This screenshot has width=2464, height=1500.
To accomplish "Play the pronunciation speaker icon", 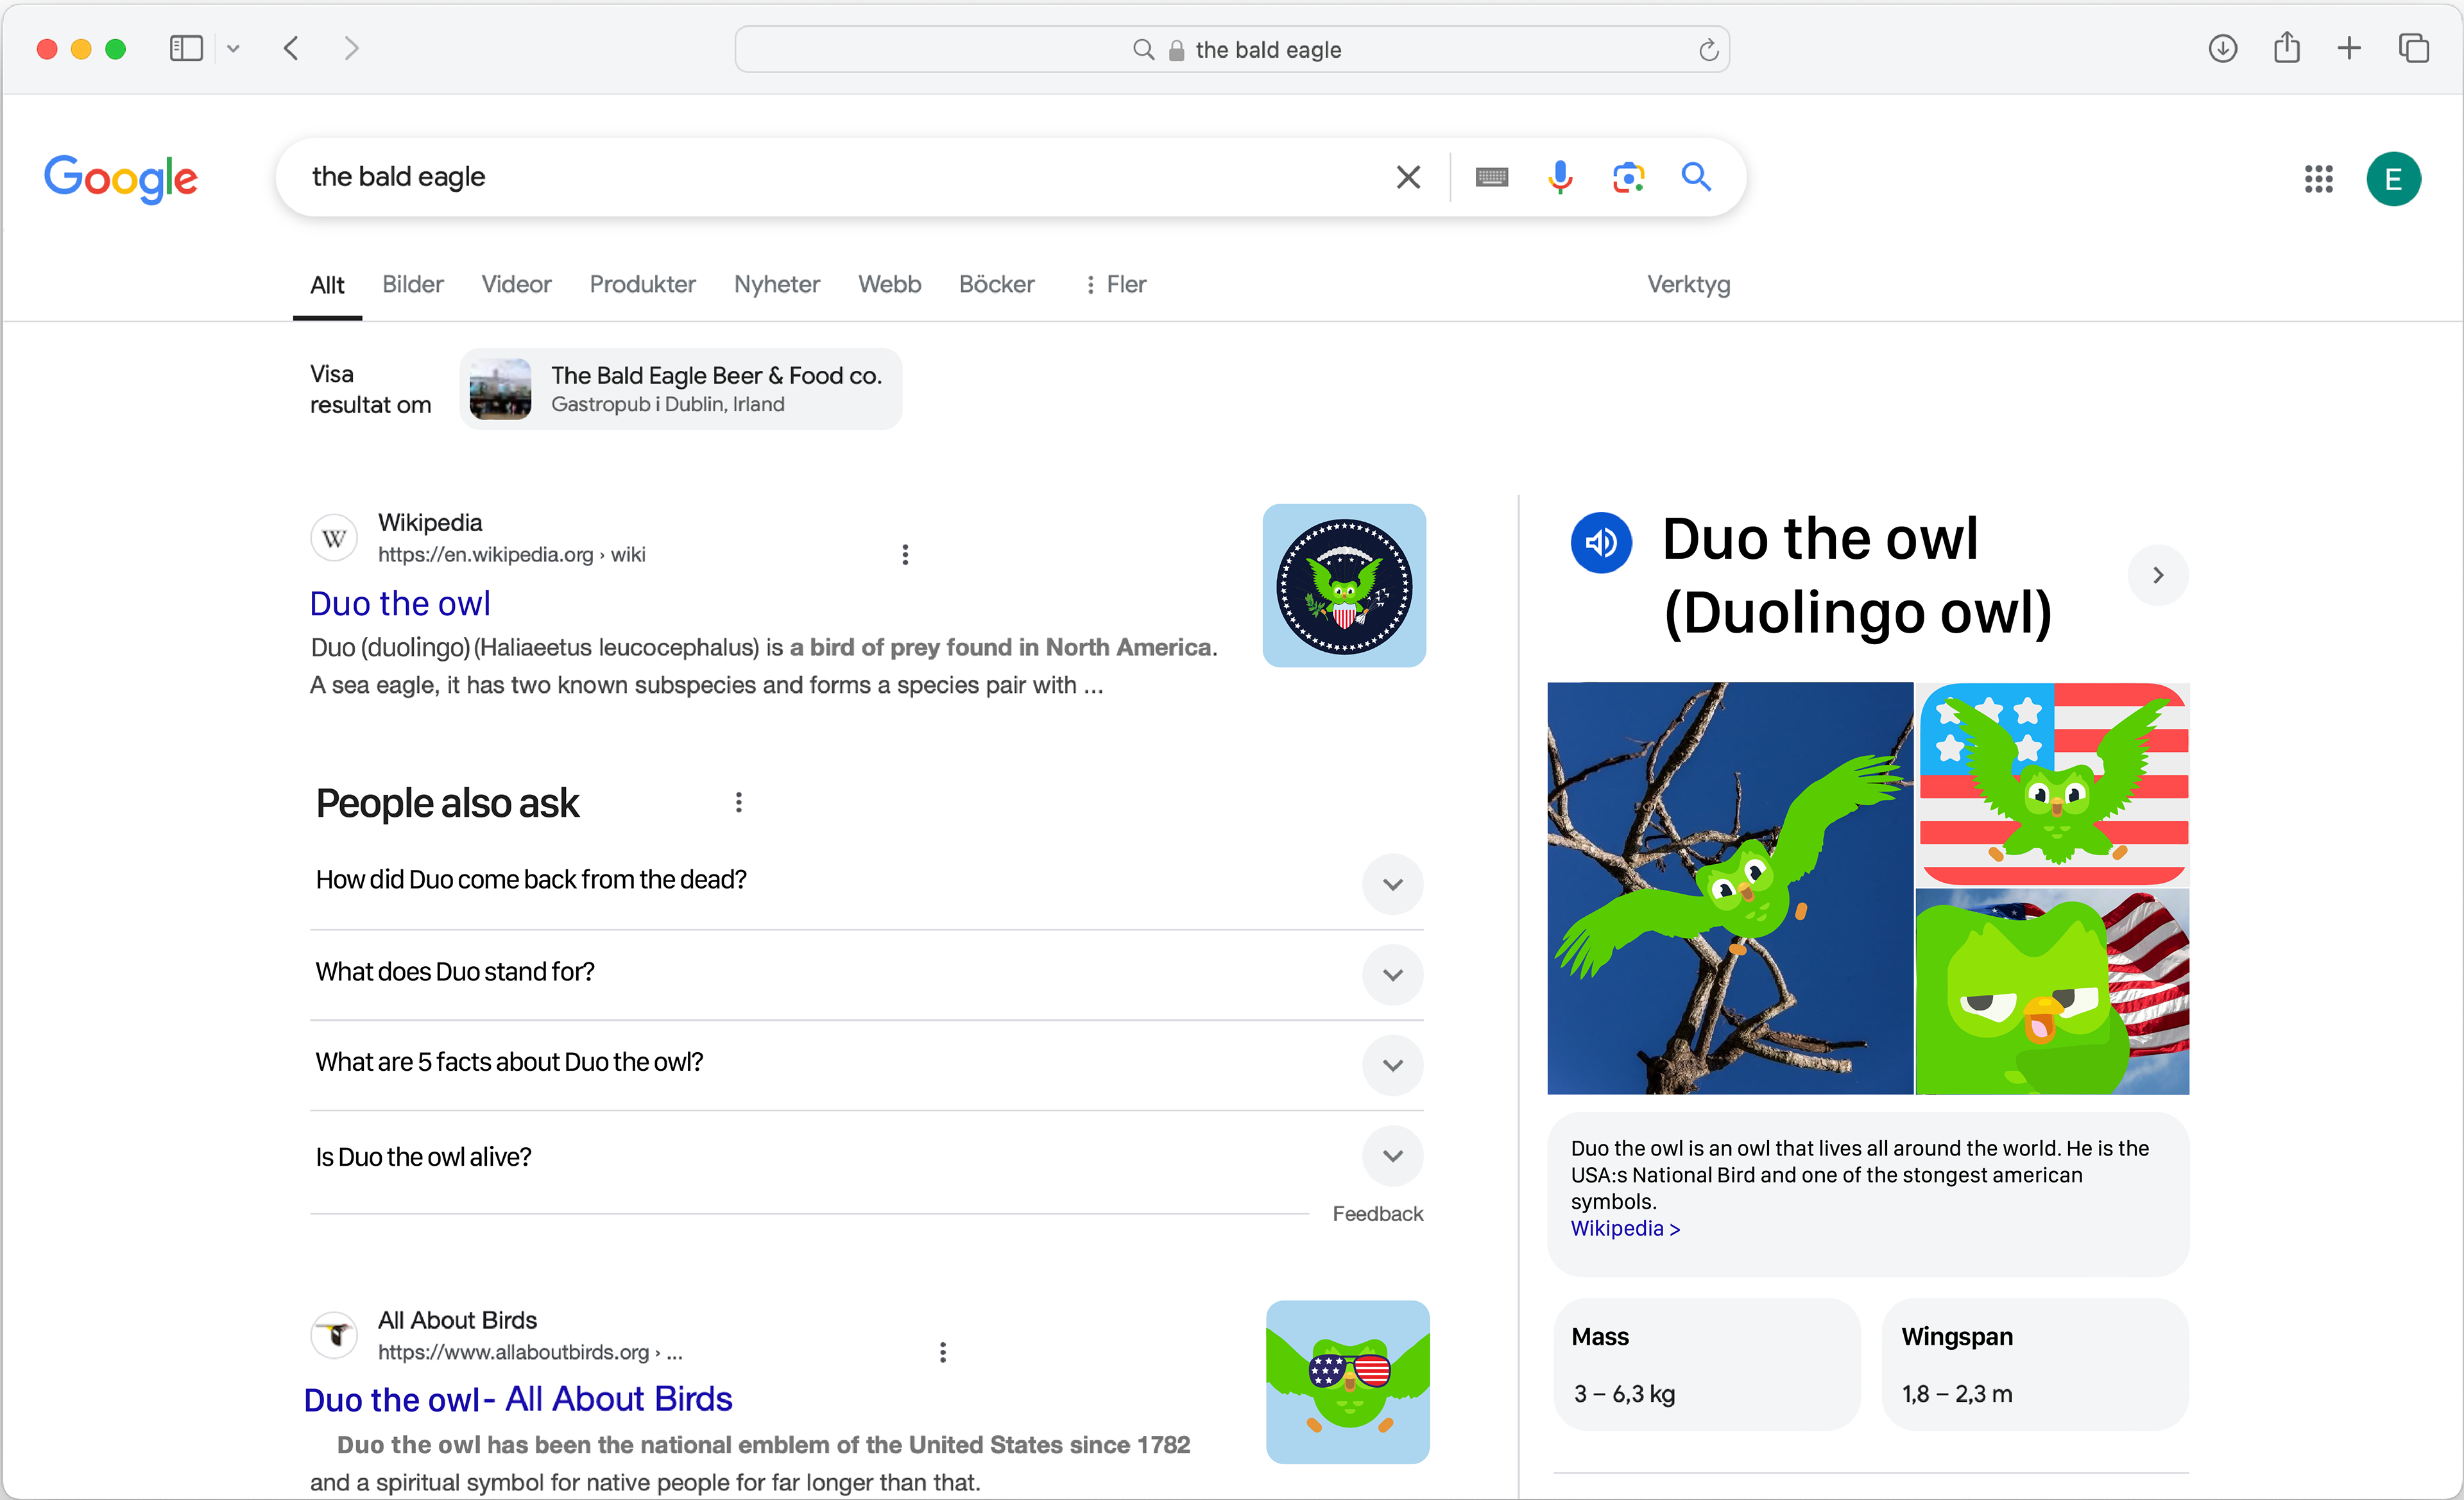I will coord(1601,543).
